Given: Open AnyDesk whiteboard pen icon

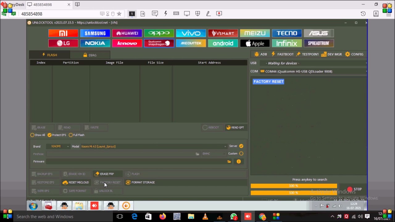Looking at the screenshot, I should 208,14.
